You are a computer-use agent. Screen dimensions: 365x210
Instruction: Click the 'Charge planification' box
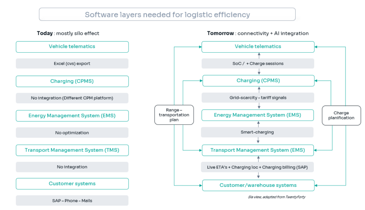(x=341, y=115)
